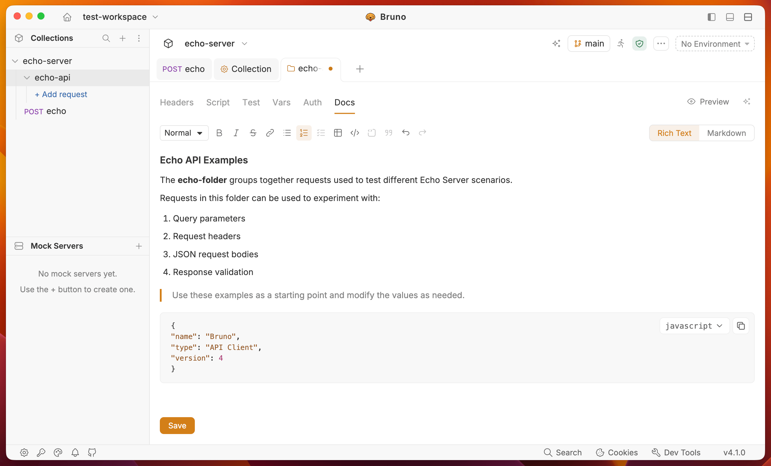Image resolution: width=771 pixels, height=466 pixels.
Task: Go to the home screen icon
Action: [67, 17]
